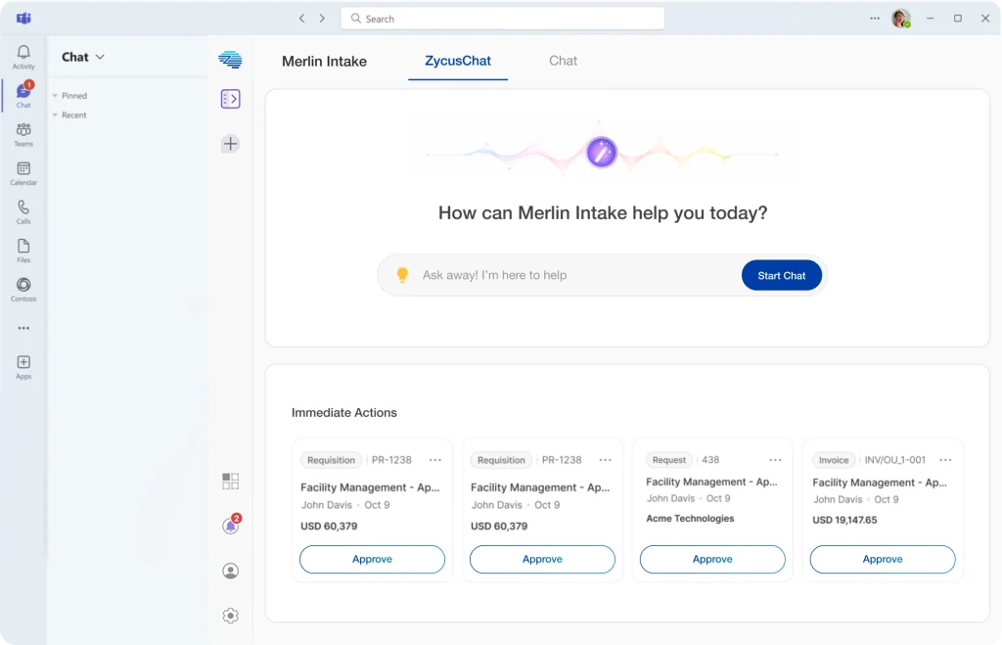
Task: Open the Merlin settings gear icon
Action: tap(230, 616)
